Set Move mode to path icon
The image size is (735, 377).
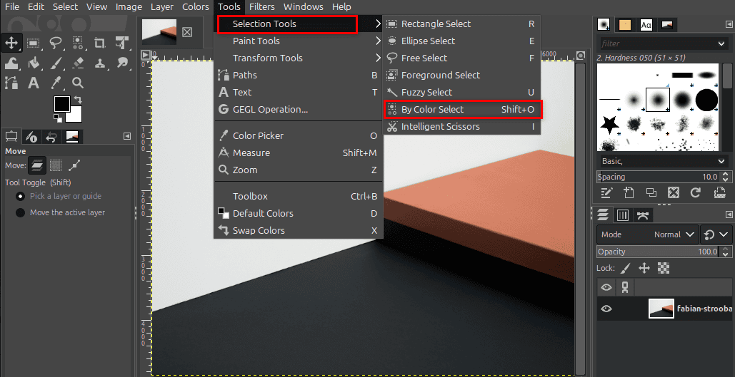point(74,165)
